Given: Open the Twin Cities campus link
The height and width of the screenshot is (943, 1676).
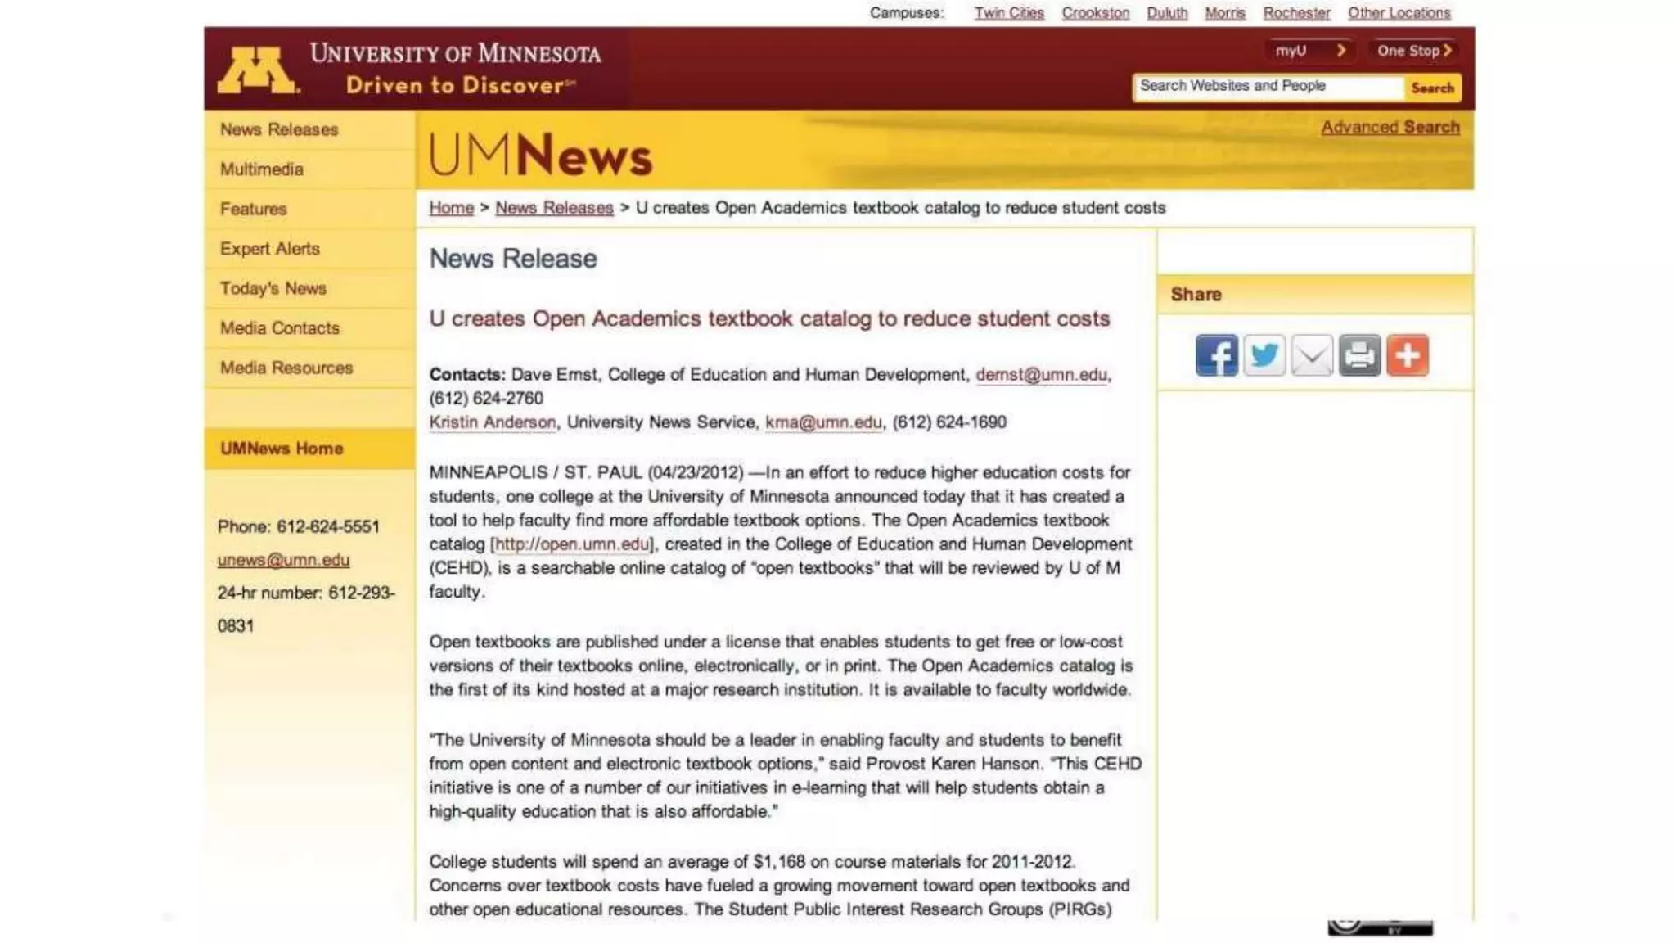Looking at the screenshot, I should pos(1008,13).
